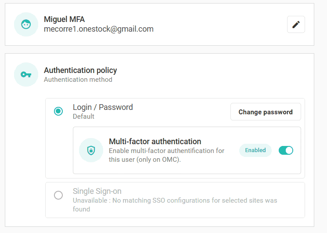Select the Single Sign-on radio button
327x233 pixels.
coord(58,195)
